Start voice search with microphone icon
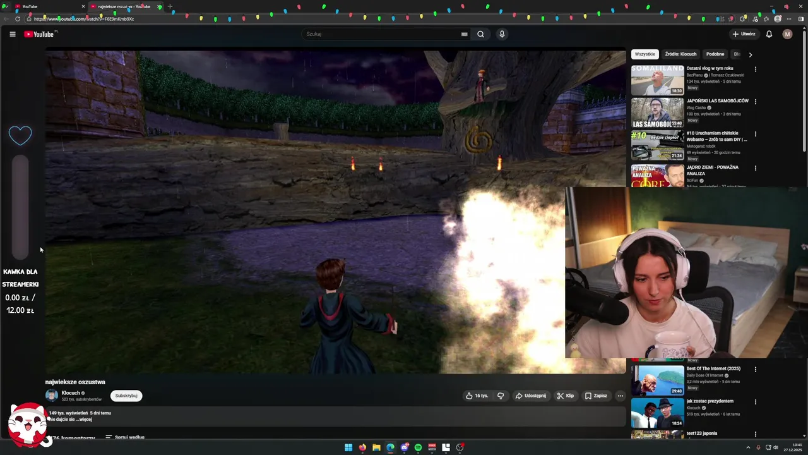 [502, 34]
